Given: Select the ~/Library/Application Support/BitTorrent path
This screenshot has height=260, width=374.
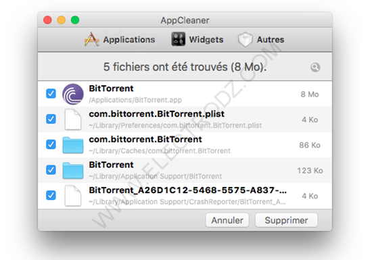Looking at the screenshot, I should pyautogui.click(x=156, y=176).
